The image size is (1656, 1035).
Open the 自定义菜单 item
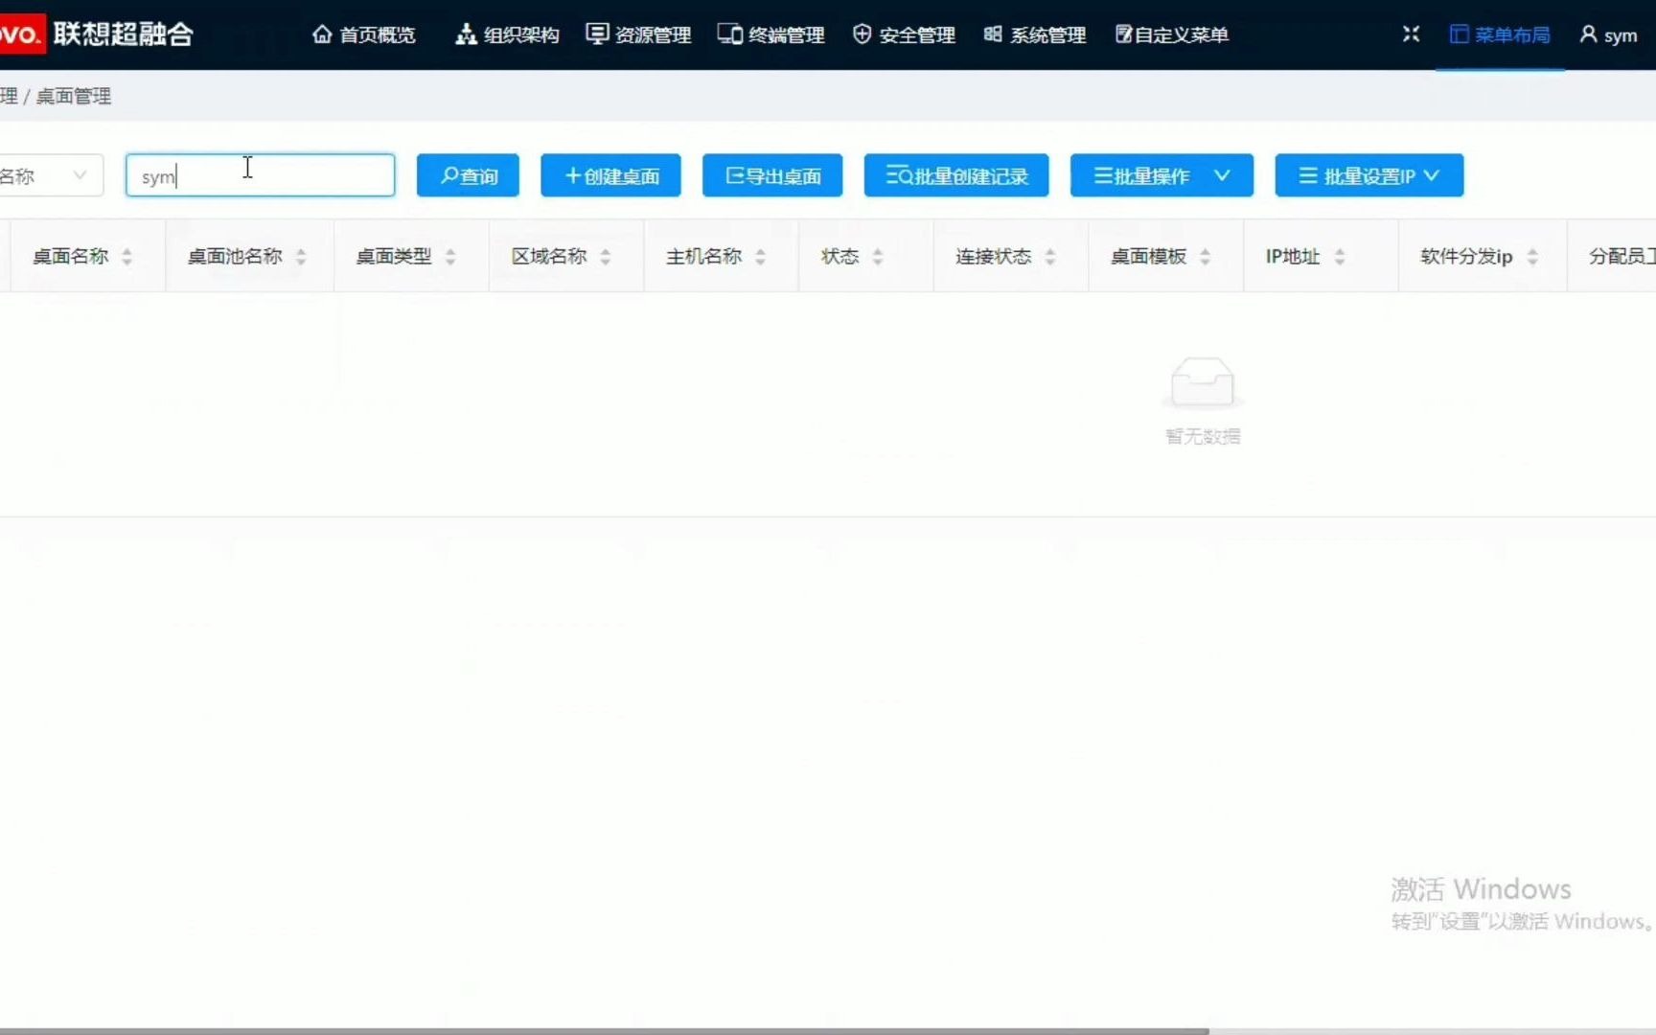pyautogui.click(x=1171, y=35)
